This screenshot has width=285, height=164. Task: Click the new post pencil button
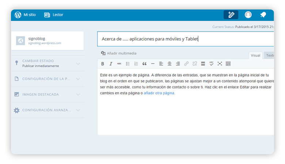[231, 15]
